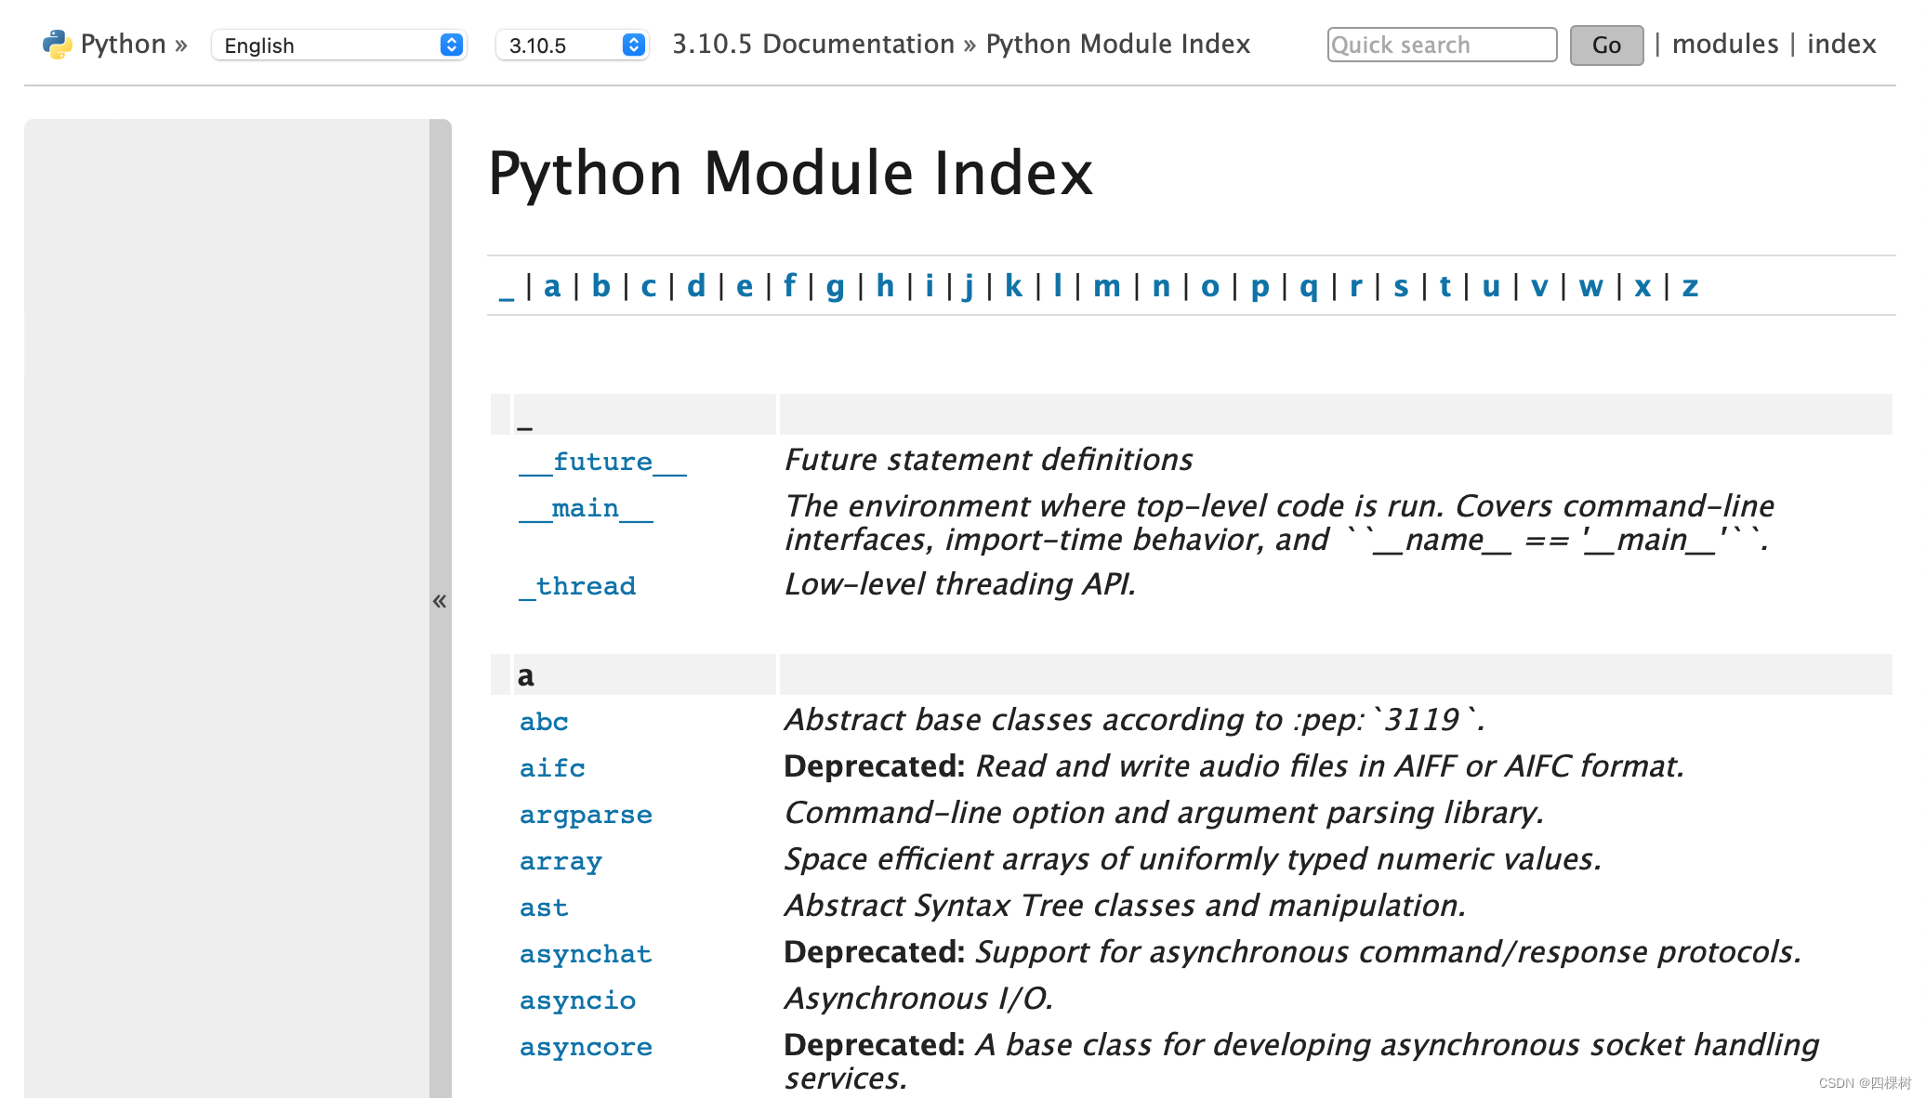
Task: Open the 3.10.5 version dropdown
Action: [x=573, y=45]
